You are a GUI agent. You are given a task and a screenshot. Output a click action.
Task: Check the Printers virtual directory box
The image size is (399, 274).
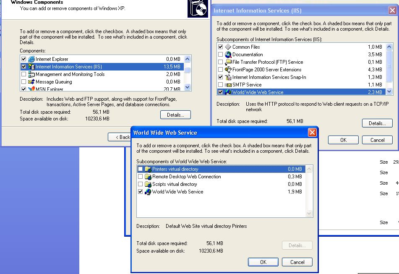pos(140,169)
